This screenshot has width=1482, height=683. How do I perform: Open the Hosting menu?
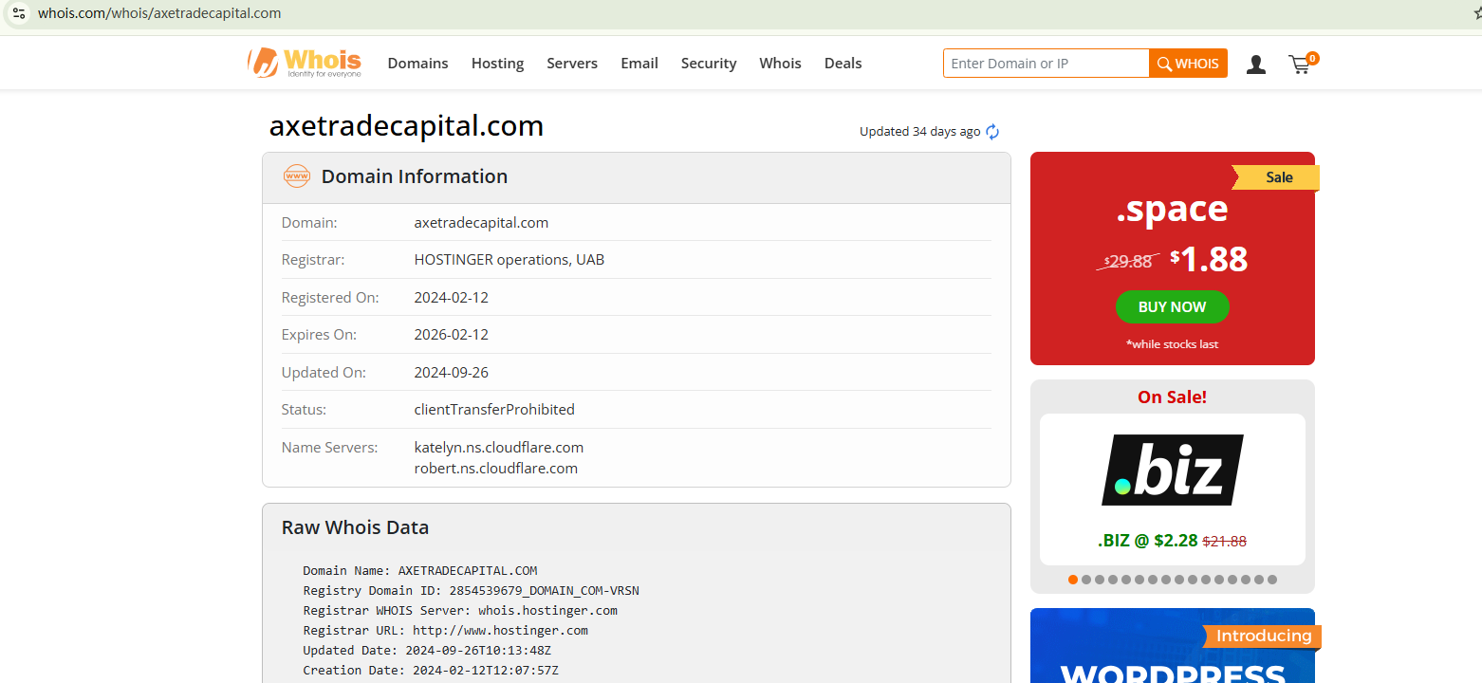[x=497, y=64]
